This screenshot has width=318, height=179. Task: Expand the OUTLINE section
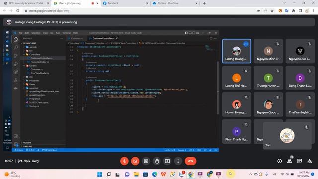tap(27, 143)
